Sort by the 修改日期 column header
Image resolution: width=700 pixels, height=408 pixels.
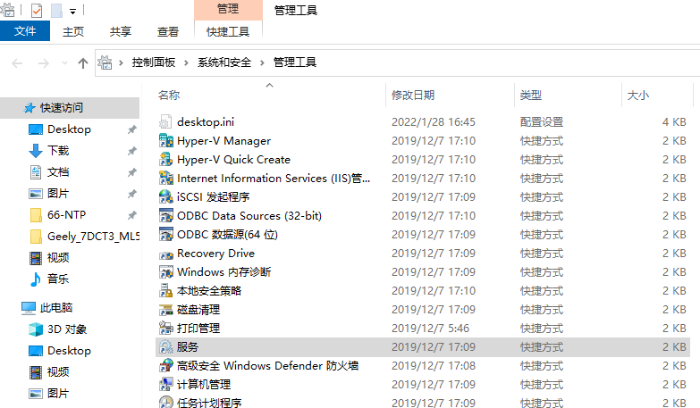(x=413, y=95)
